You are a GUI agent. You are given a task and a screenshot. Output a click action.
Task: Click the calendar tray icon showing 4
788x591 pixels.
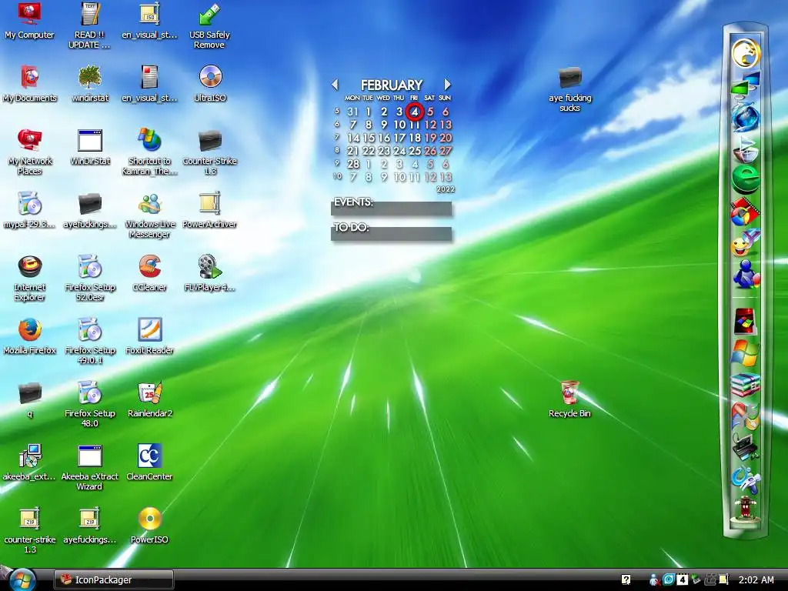[682, 579]
